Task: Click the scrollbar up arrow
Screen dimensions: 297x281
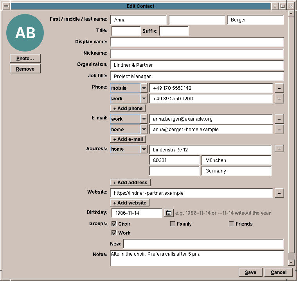Action: 291,14
